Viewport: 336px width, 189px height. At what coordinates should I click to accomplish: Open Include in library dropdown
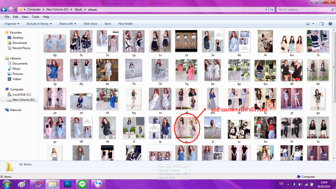[39, 24]
